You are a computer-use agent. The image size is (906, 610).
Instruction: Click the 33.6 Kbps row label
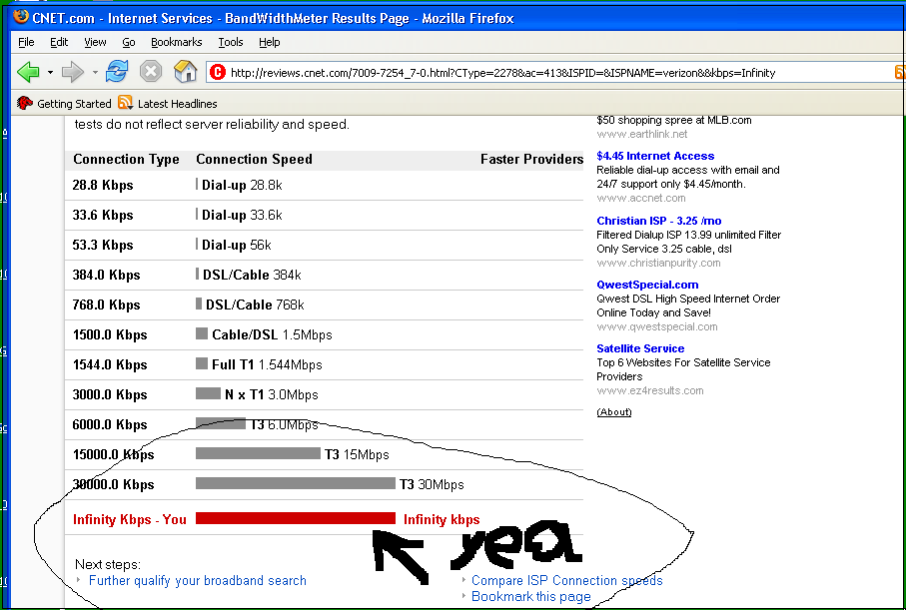point(102,216)
